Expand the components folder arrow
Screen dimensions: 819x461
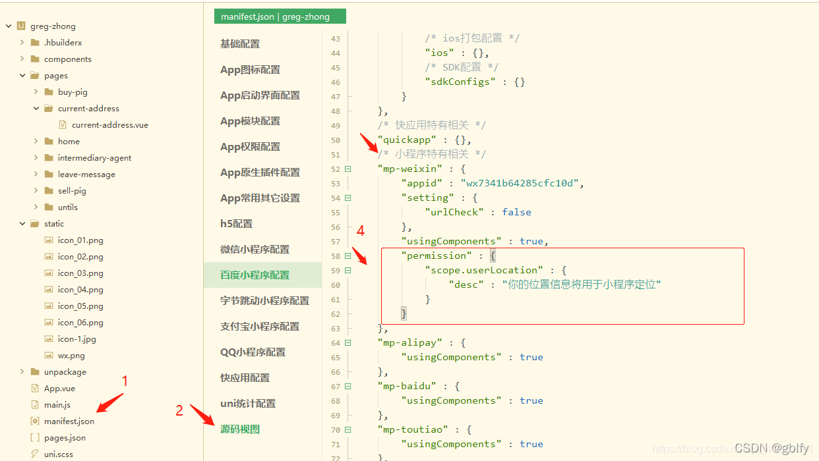point(22,59)
